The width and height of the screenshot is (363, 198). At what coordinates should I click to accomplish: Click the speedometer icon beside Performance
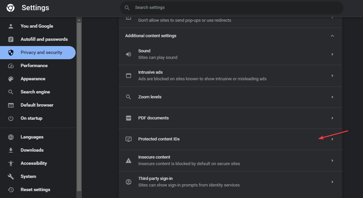point(11,66)
